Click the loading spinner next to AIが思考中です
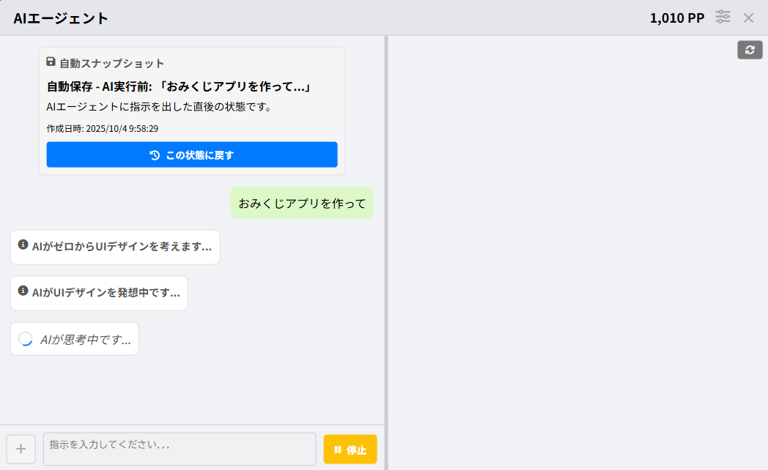768x470 pixels. point(26,339)
